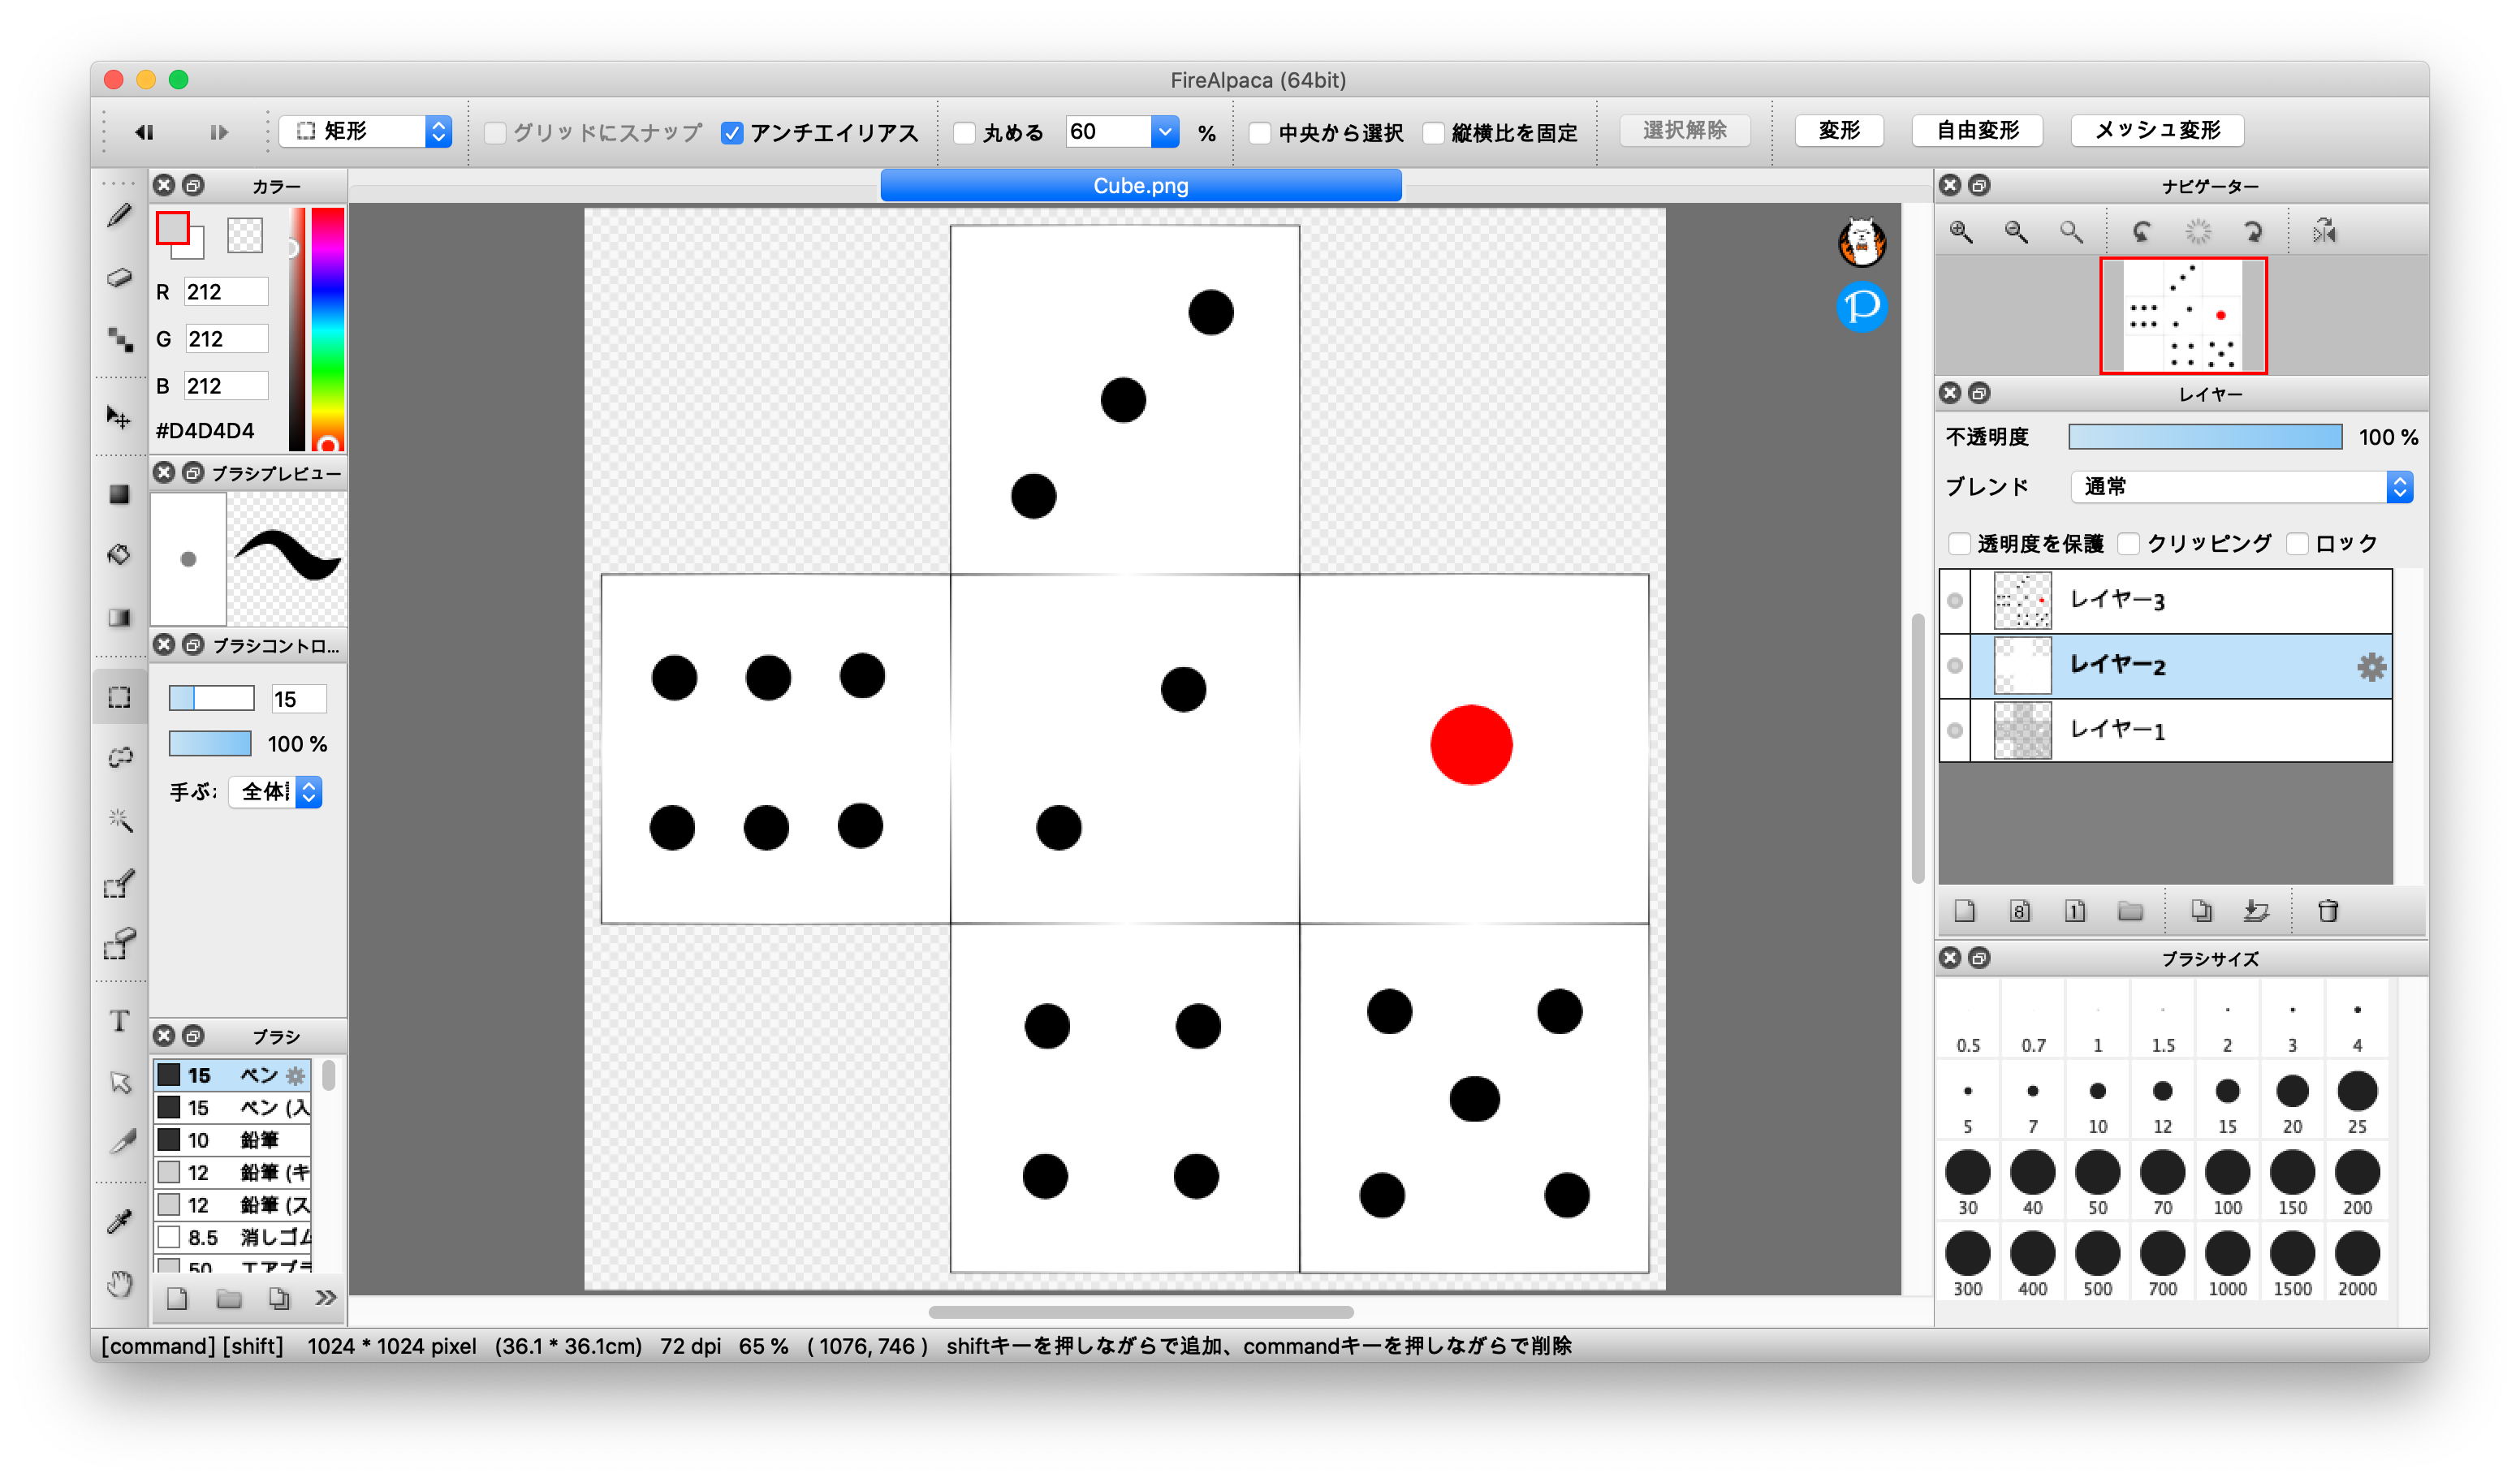2520x1482 pixels.
Task: Select the Bucket fill tool
Action: (119, 554)
